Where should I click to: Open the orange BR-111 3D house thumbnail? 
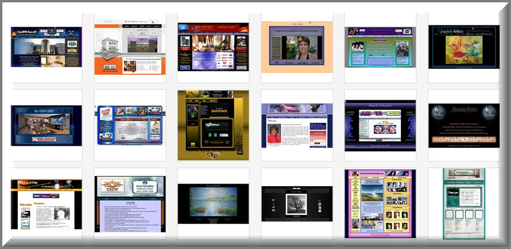tap(130, 46)
